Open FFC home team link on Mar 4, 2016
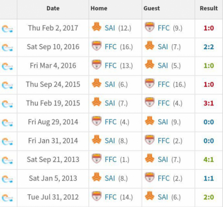Viewport: 223px width, 207px height. pyautogui.click(x=111, y=66)
